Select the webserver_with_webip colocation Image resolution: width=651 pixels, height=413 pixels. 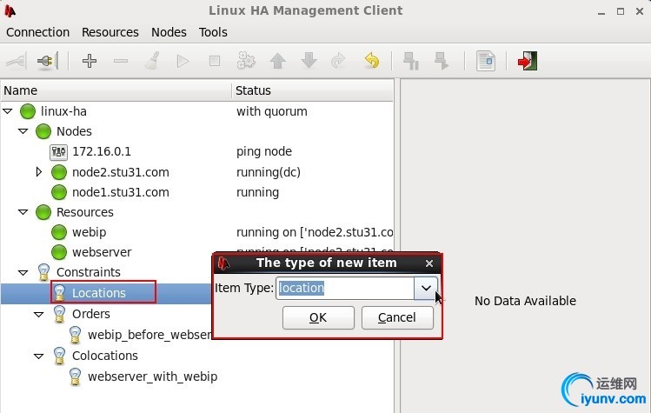tap(152, 376)
